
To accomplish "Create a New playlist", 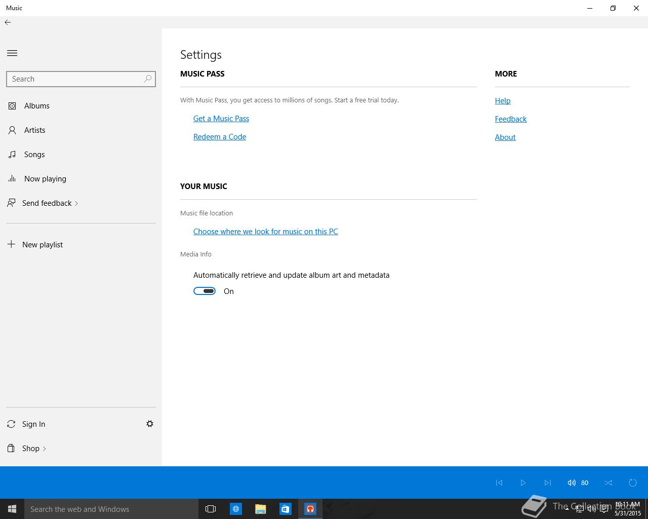I will click(x=43, y=245).
